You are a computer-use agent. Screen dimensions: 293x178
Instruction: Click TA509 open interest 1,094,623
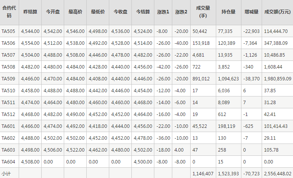coord(228,78)
